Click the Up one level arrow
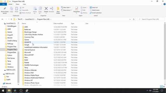Screen dimensions: 166x93 11,19
